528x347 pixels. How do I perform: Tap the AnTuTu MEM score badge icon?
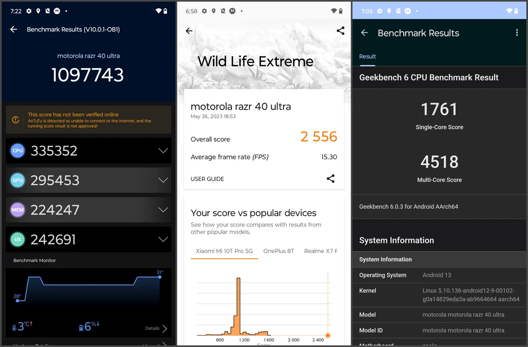pos(18,210)
